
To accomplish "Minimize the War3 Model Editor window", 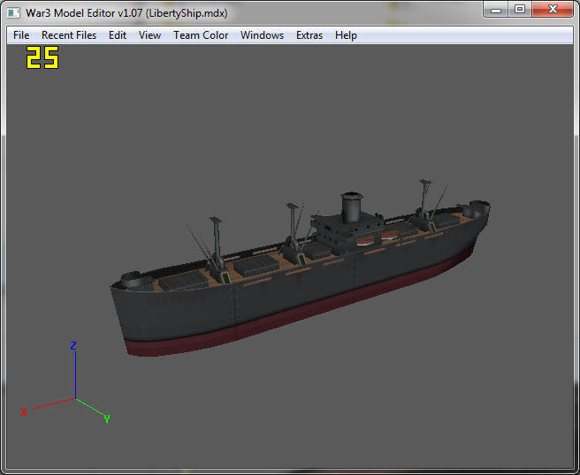I will [x=496, y=10].
